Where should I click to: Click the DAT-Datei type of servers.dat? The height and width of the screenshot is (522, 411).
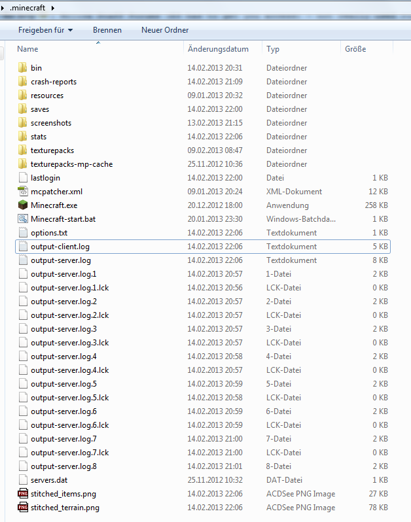[284, 479]
